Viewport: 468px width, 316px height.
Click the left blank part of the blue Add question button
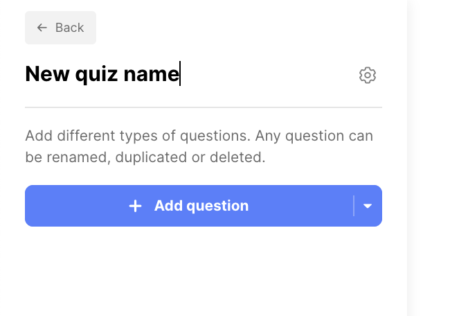click(x=69, y=206)
